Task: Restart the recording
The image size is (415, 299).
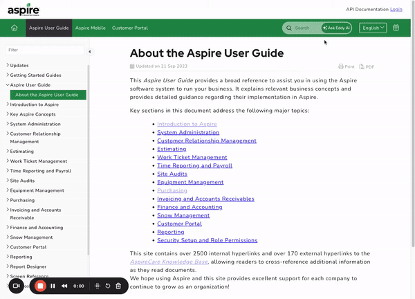Action: (x=108, y=286)
